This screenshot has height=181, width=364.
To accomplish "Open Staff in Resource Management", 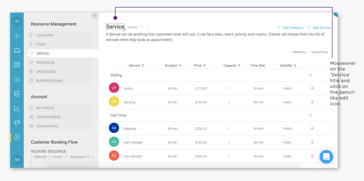I will tap(60, 44).
